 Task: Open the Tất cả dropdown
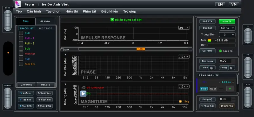point(227,28)
